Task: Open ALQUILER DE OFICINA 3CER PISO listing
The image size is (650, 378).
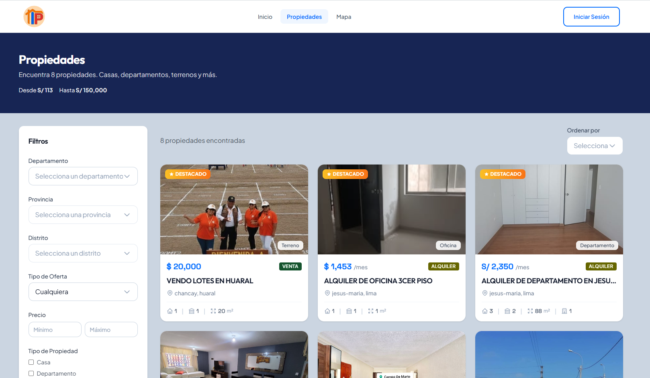Action: click(378, 281)
